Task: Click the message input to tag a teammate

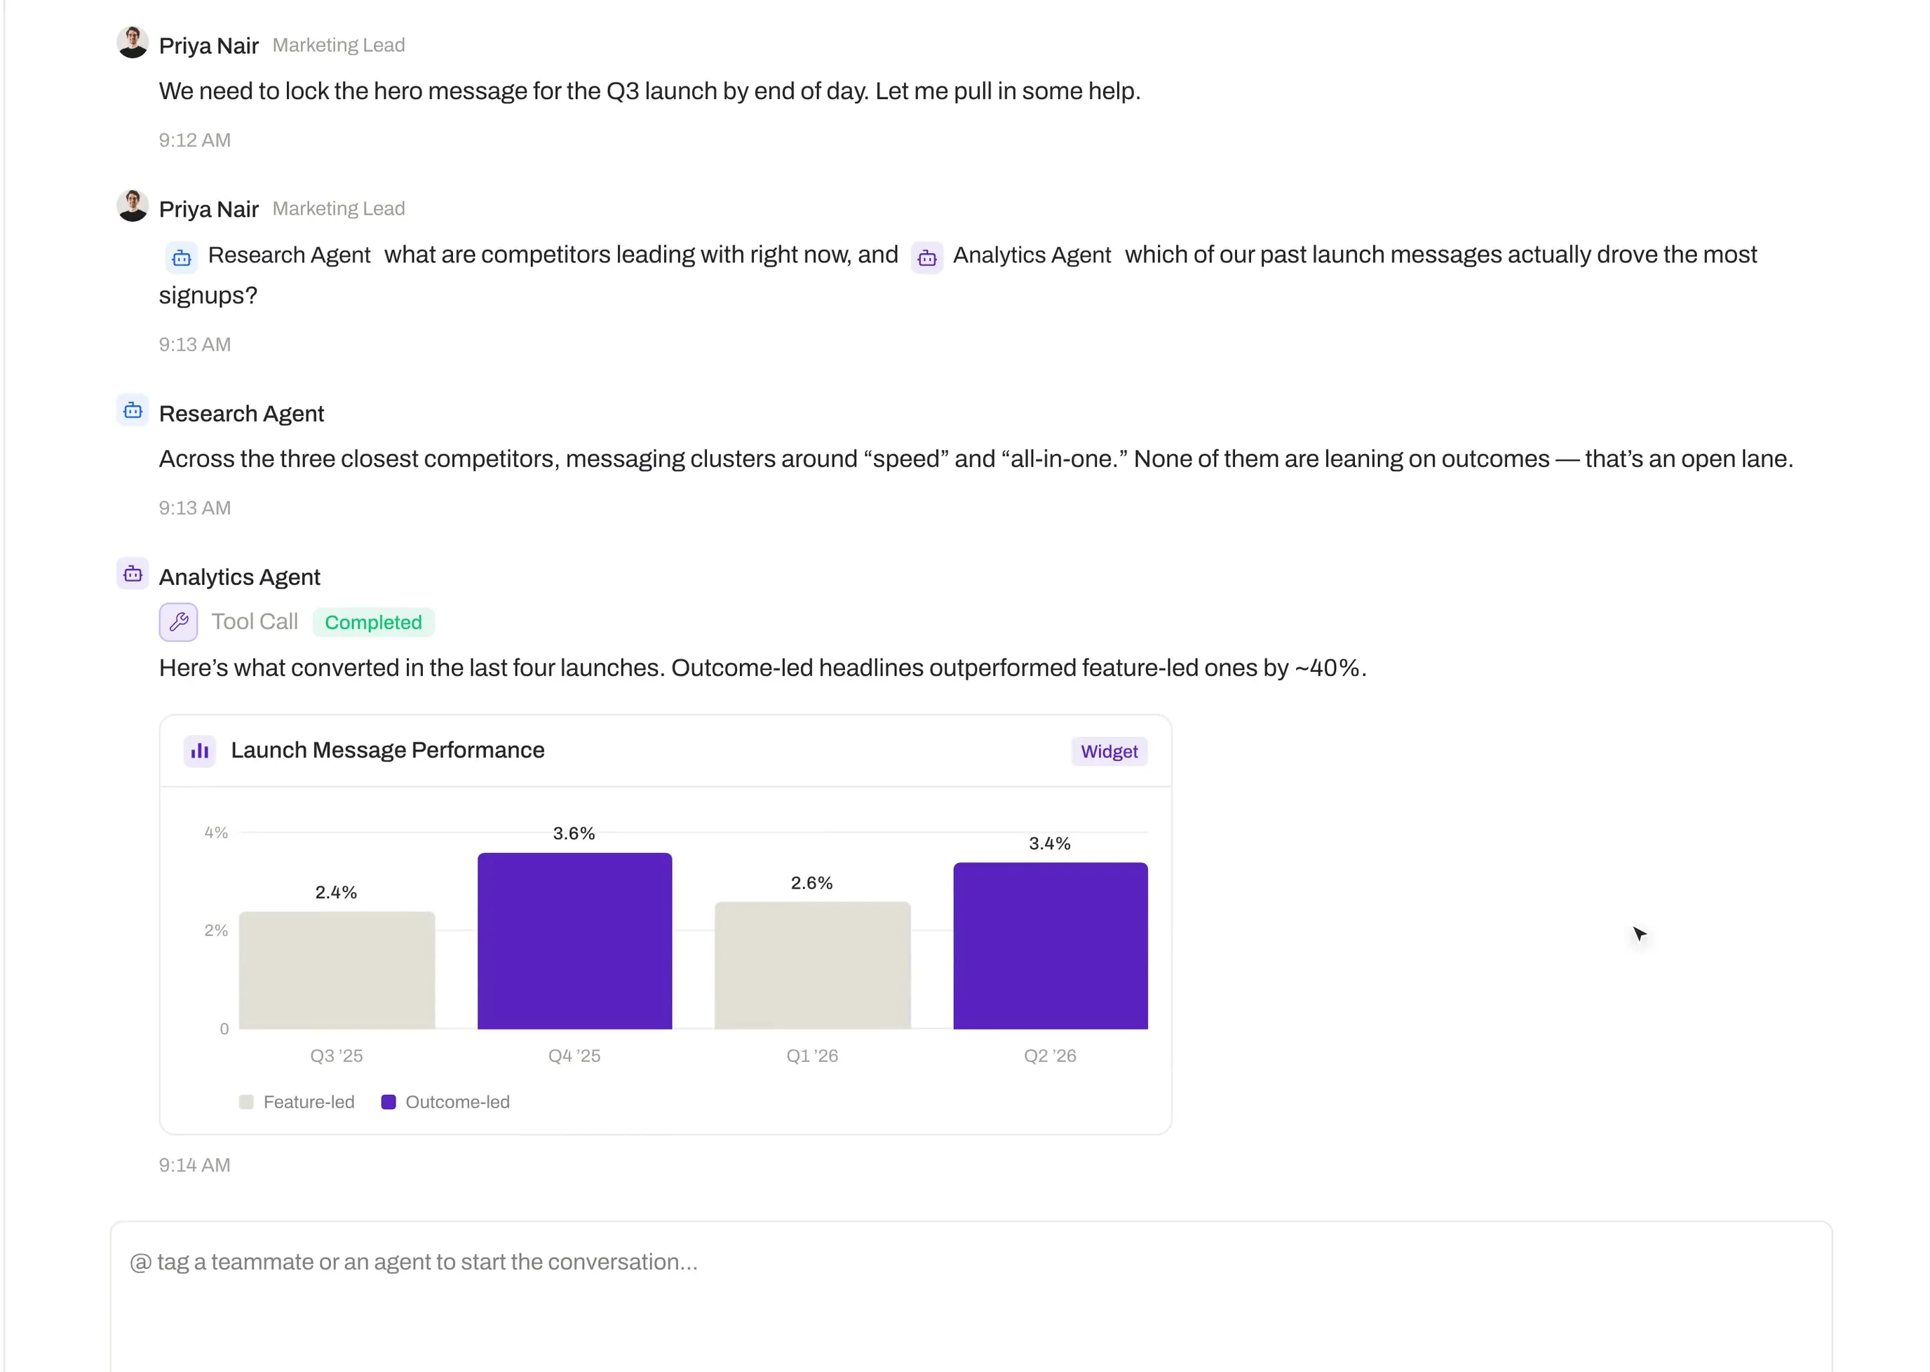Action: (x=971, y=1296)
